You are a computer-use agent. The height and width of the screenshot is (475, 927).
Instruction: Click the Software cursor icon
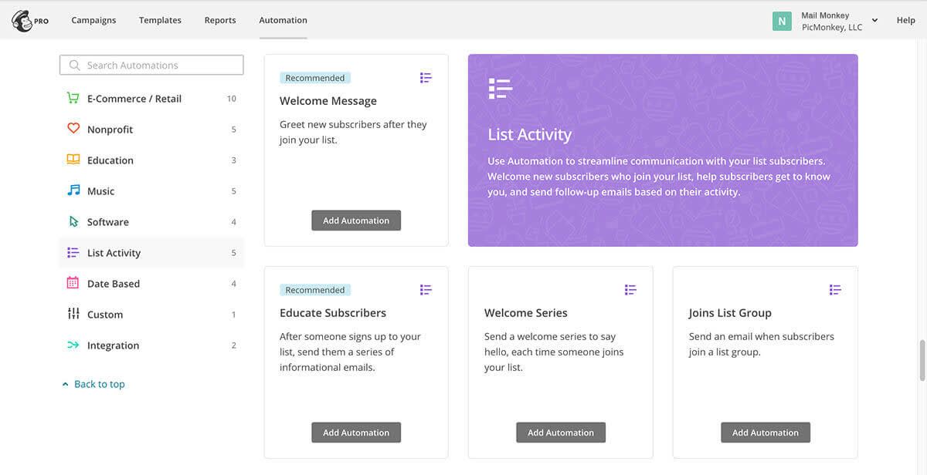pyautogui.click(x=73, y=221)
